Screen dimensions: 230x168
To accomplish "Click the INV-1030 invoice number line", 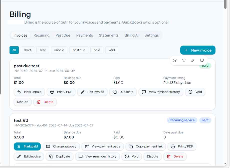I will [x=44, y=71].
